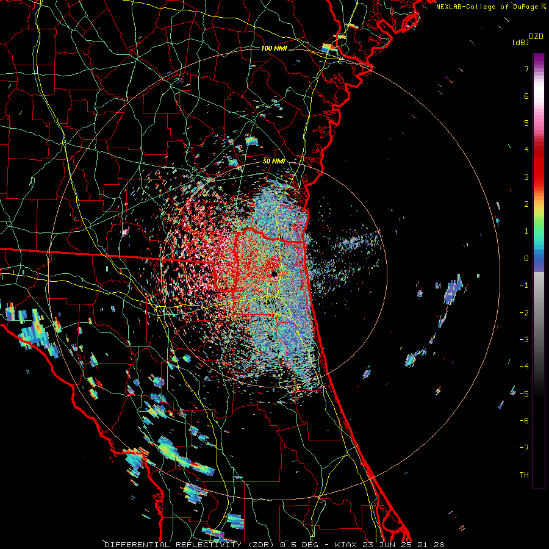Click the TH threshold scale label
The image size is (549, 549).
(x=524, y=475)
